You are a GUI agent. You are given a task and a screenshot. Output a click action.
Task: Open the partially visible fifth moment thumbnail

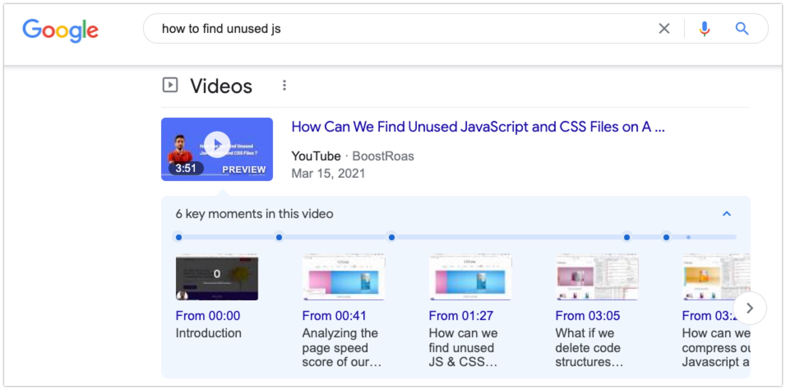click(716, 278)
